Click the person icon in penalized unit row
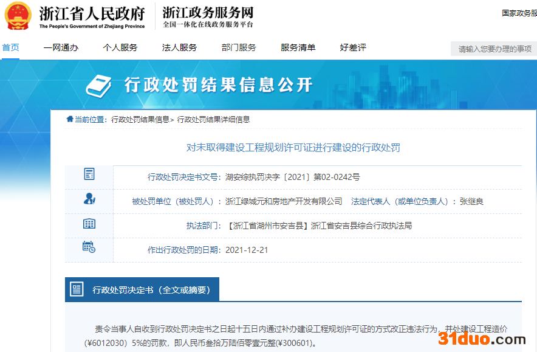Viewport: 537px width, 352px height. coord(89,199)
